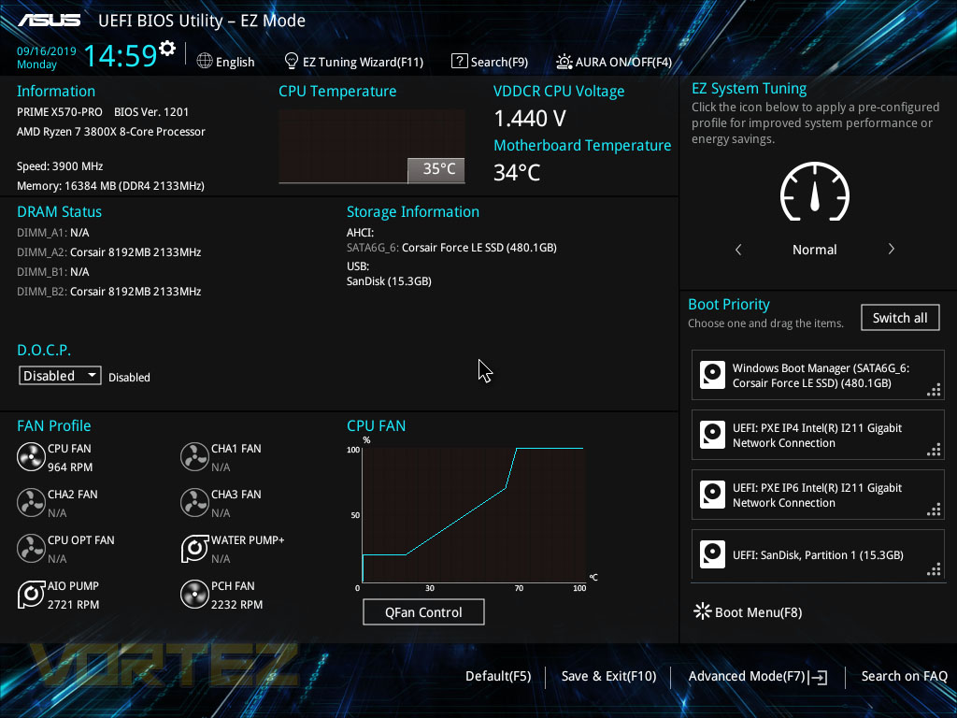Click the Windows Boot Manager disk icon
This screenshot has height=718, width=957.
(712, 375)
